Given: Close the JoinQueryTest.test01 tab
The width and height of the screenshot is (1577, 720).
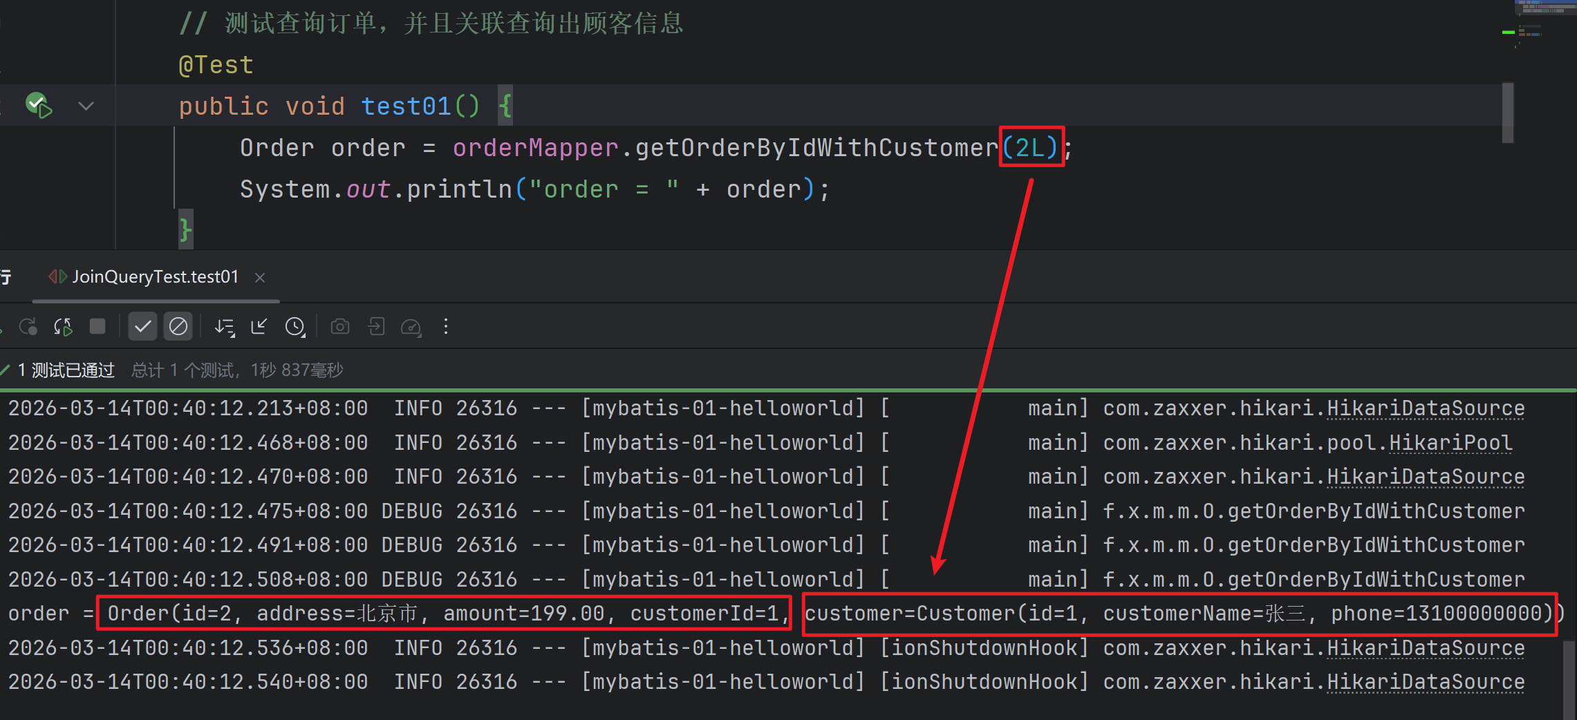Looking at the screenshot, I should pos(260,278).
